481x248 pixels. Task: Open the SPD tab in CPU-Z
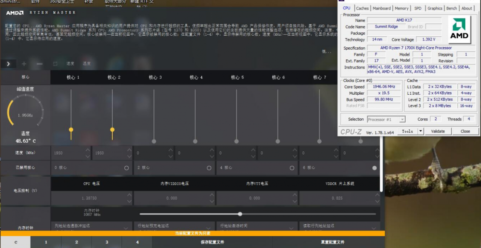coord(418,8)
